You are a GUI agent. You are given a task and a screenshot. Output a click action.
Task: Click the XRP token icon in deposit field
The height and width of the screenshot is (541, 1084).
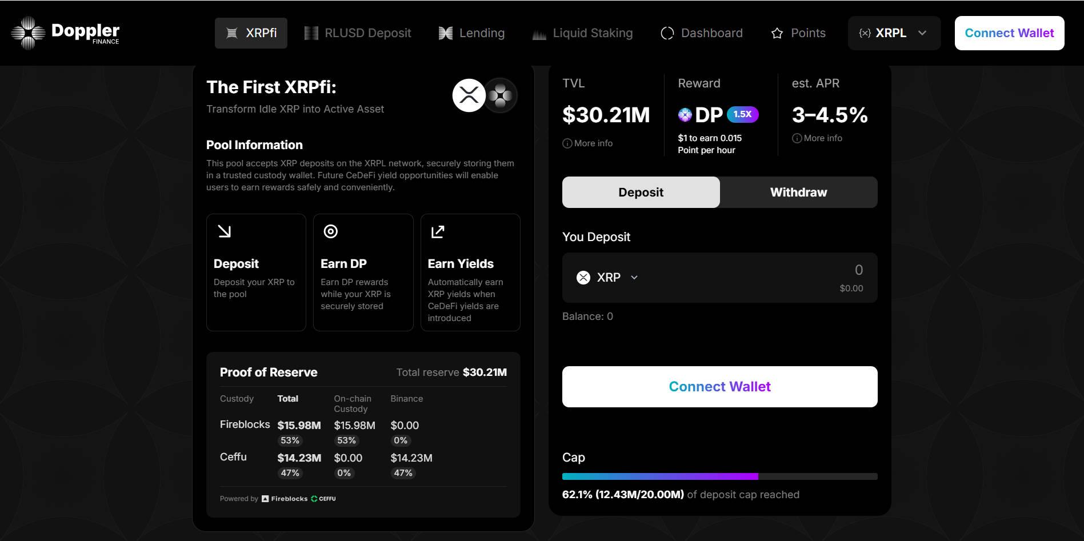point(582,278)
